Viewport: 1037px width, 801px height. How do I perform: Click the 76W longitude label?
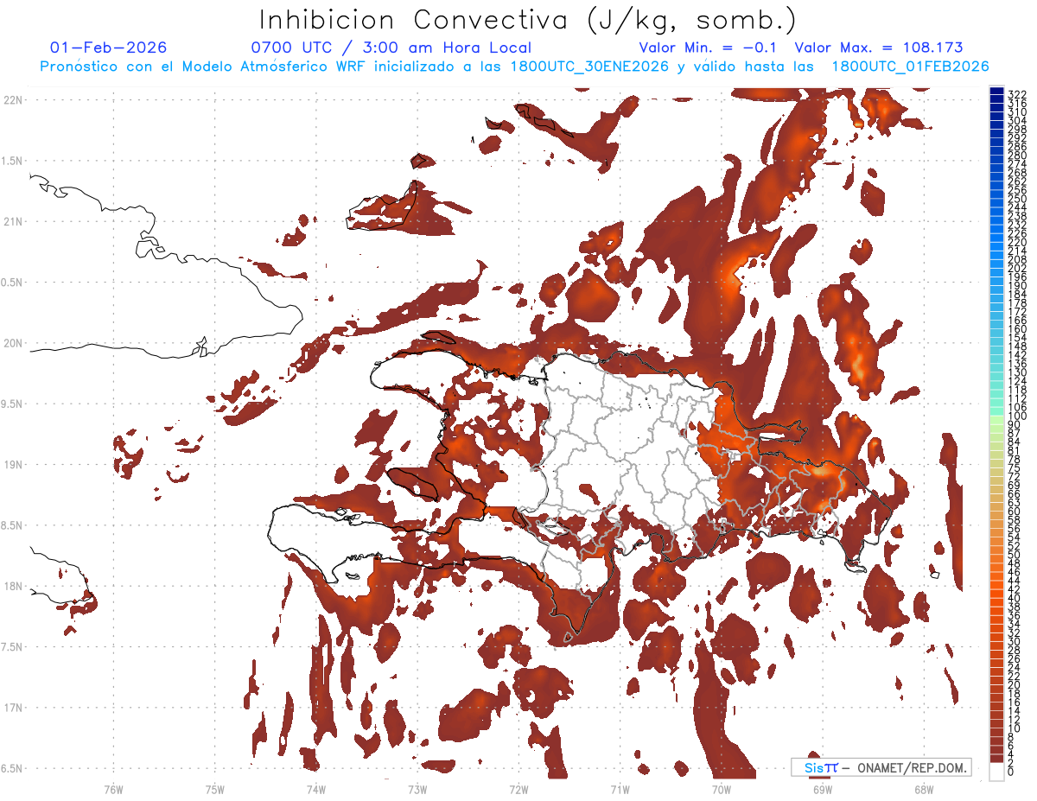point(113,789)
